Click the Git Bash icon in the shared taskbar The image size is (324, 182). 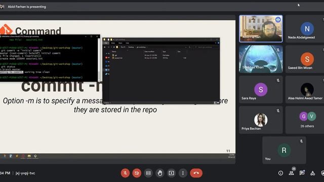[x=35, y=156]
